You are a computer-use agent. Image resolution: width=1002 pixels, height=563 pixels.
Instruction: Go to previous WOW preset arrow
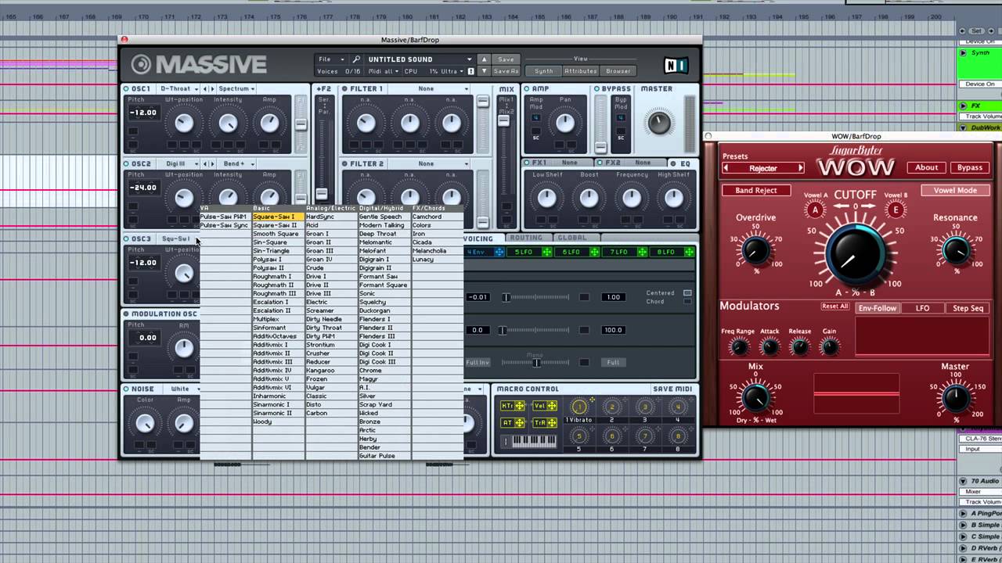point(726,168)
